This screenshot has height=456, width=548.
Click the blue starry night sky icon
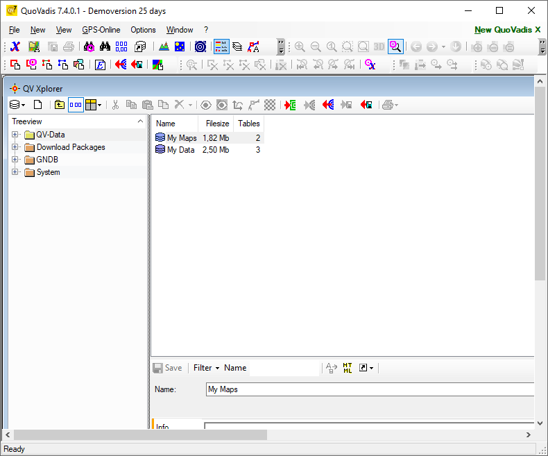(180, 47)
